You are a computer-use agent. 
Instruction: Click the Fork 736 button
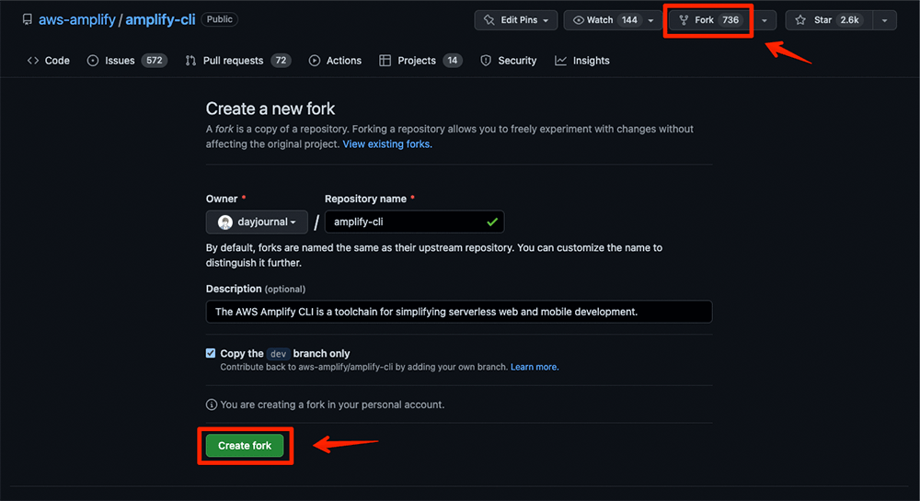pos(710,20)
